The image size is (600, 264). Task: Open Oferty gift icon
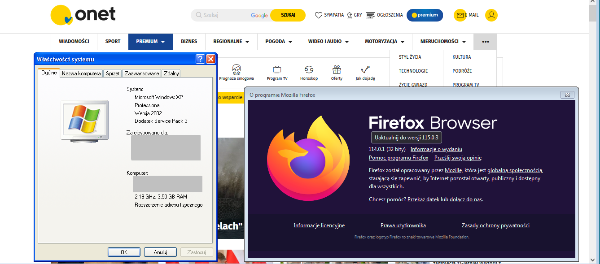337,69
